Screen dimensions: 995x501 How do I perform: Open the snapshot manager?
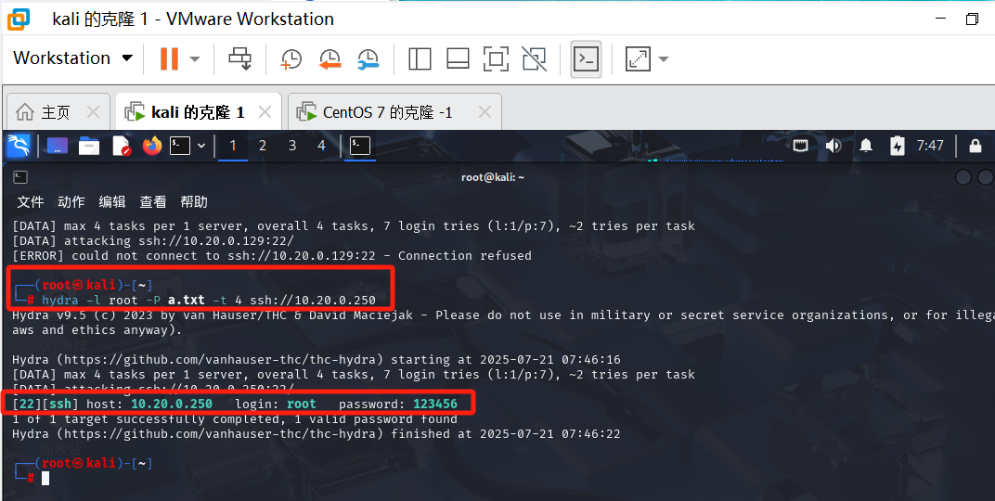tap(368, 59)
